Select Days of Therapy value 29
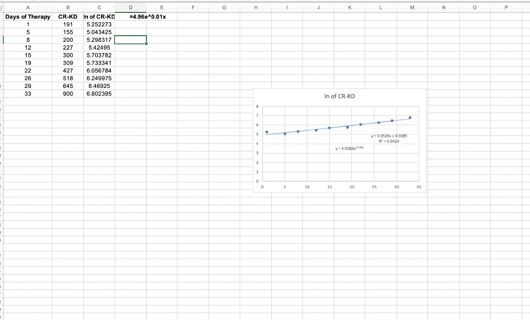The width and height of the screenshot is (530, 320). [28, 86]
